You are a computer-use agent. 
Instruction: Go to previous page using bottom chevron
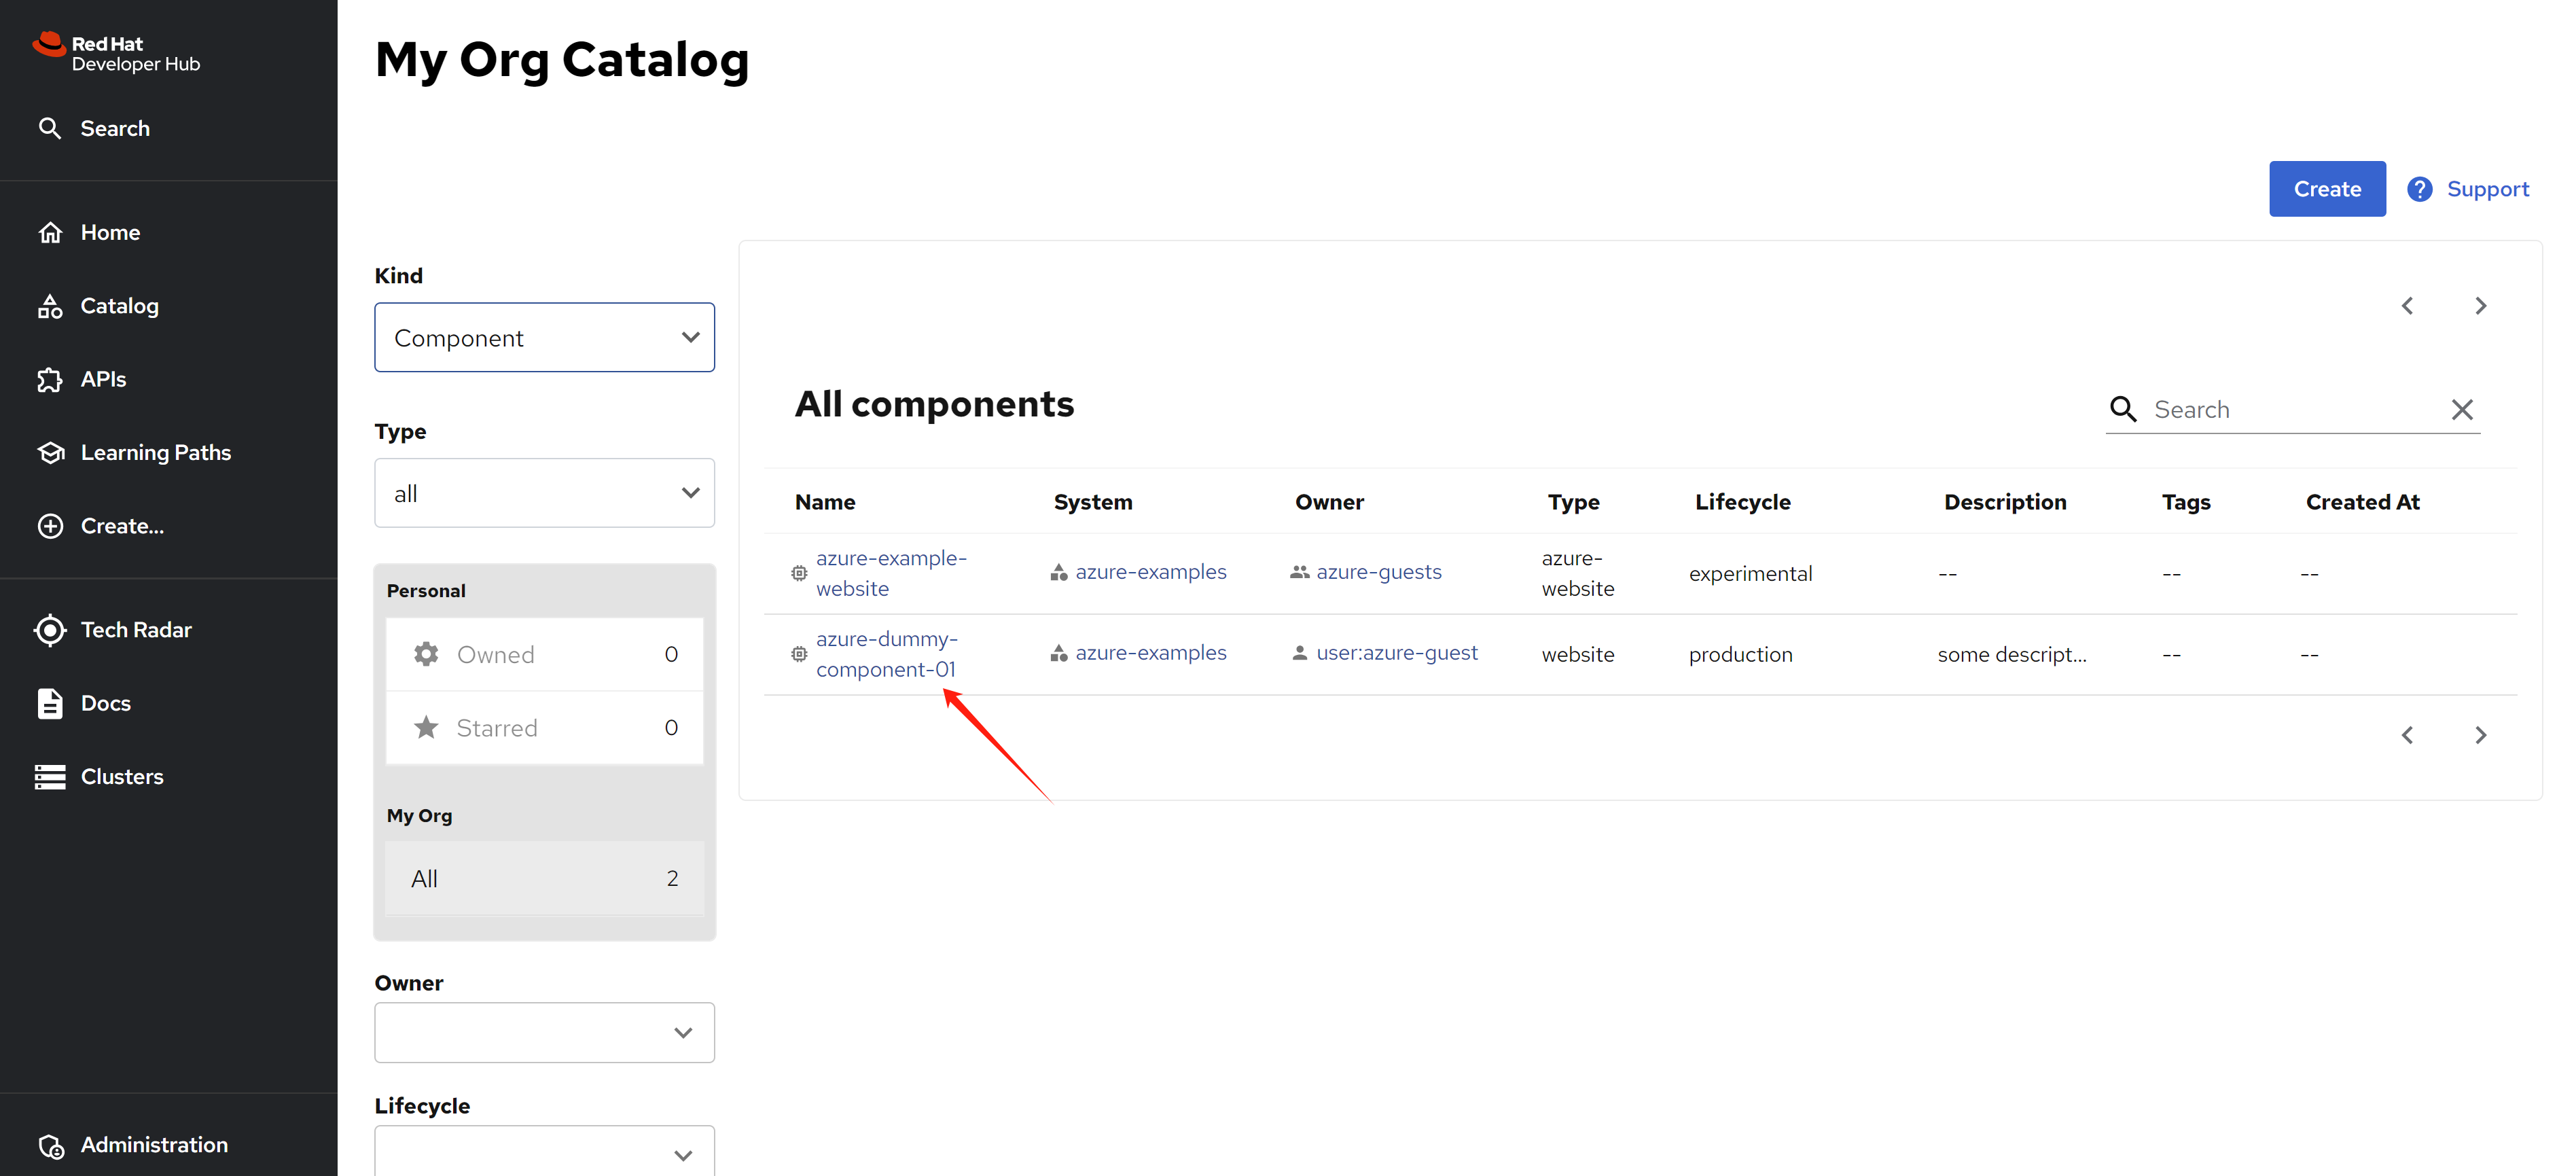pos(2407,736)
